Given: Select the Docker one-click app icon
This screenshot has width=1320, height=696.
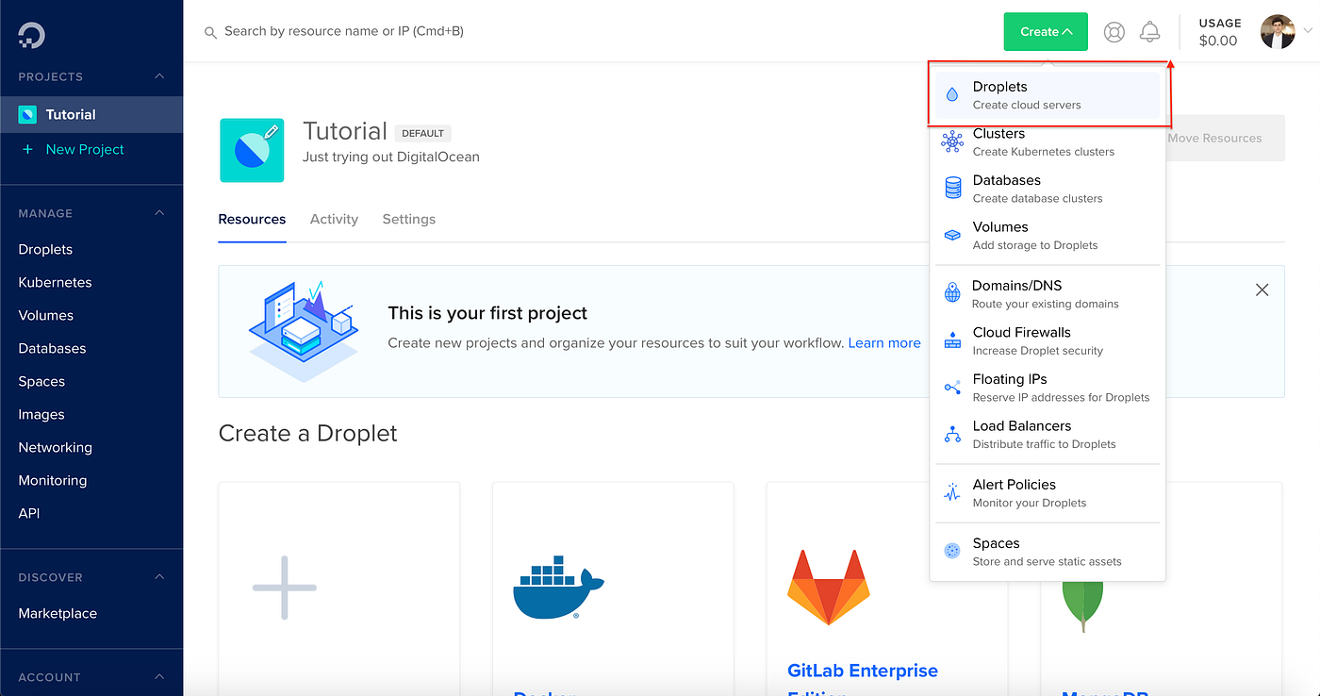Looking at the screenshot, I should point(556,588).
